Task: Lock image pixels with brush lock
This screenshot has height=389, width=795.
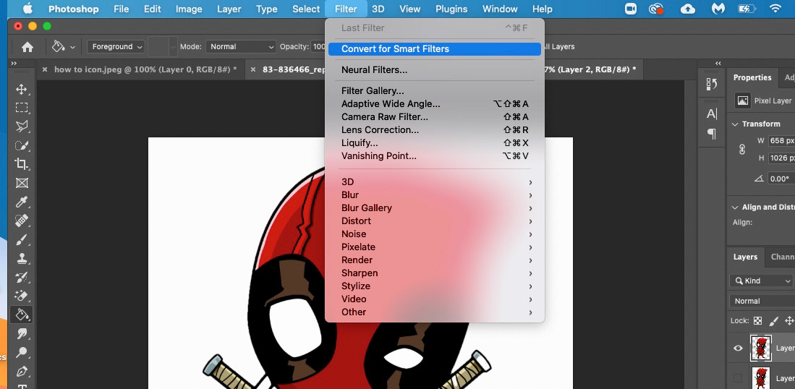Action: [774, 320]
